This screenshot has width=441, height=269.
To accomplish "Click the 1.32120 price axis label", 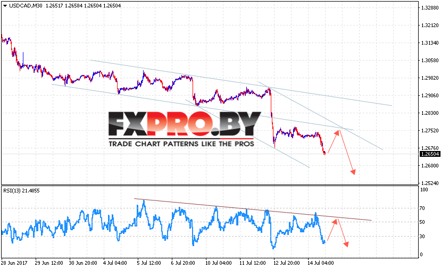I will coord(430,26).
